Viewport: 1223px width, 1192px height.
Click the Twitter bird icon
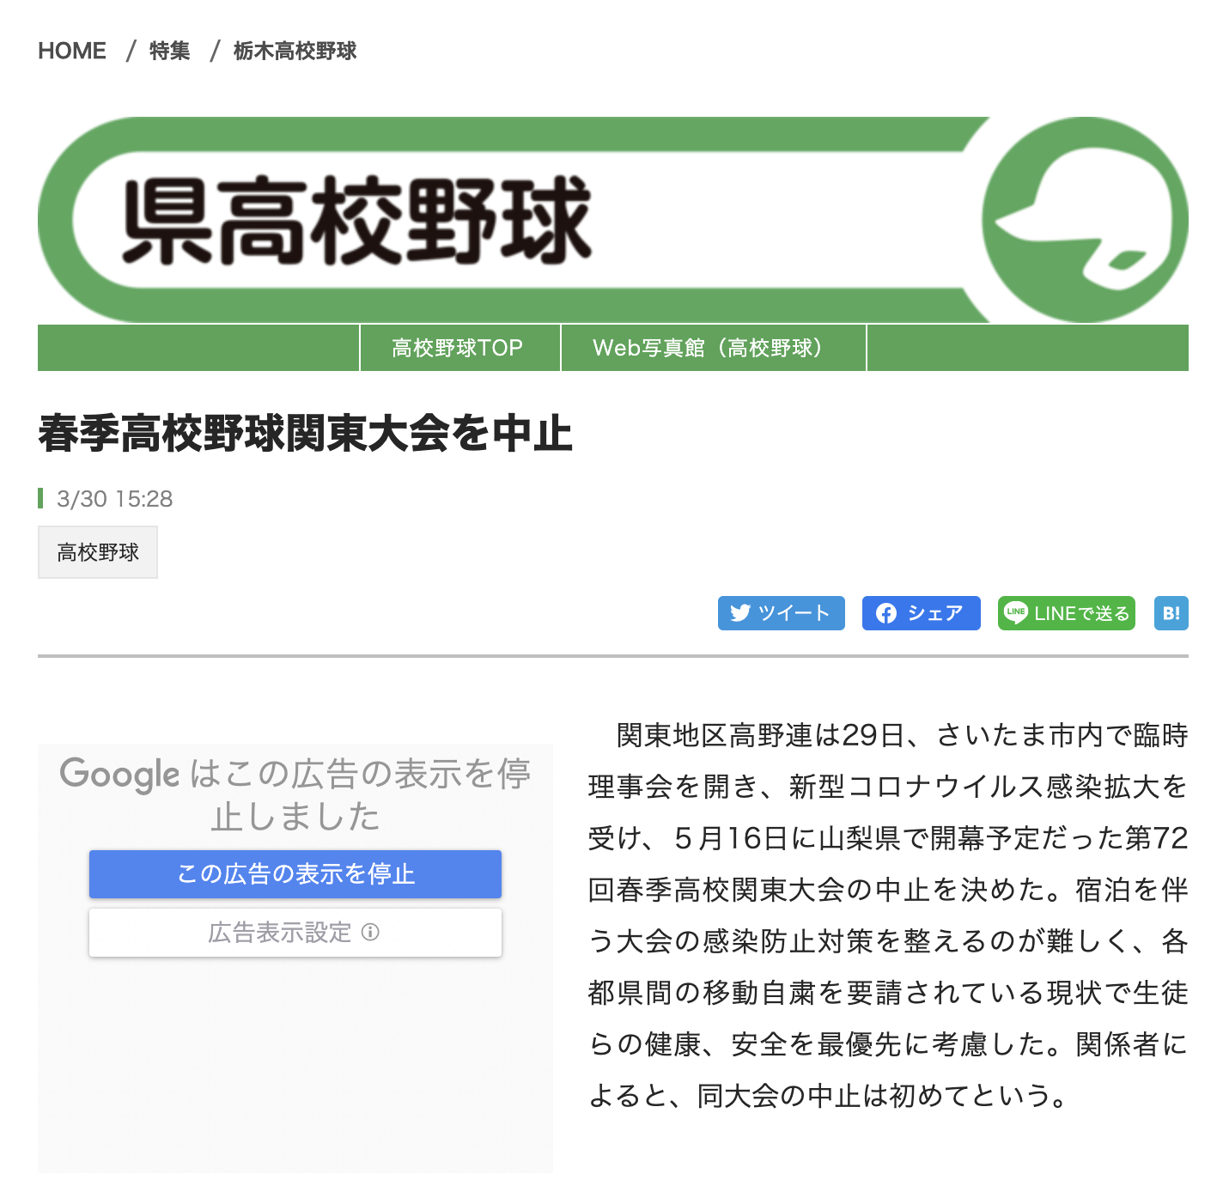740,613
